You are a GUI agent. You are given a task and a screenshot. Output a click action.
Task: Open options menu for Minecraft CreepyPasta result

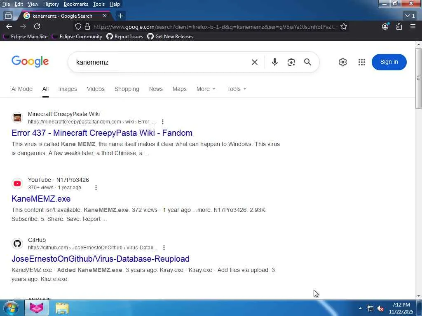[x=162, y=122]
